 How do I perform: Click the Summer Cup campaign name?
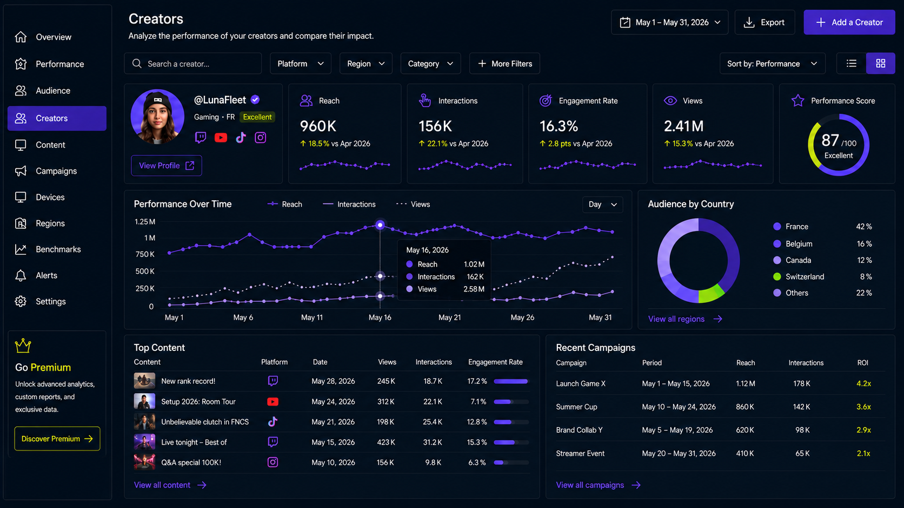click(x=576, y=407)
